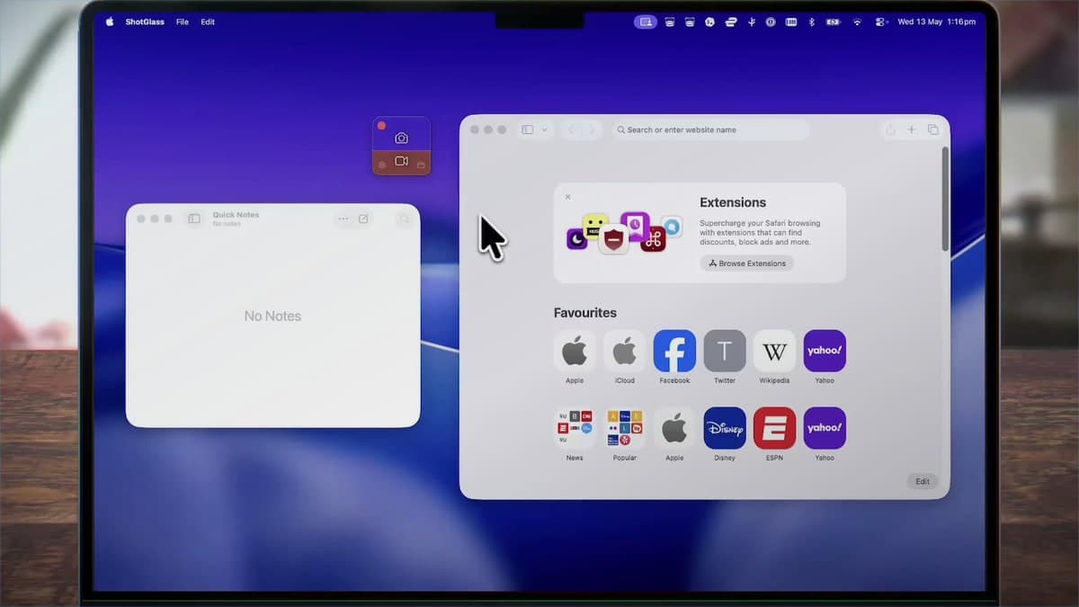Screen dimensions: 1079x607
Task: Open the Disney favourite
Action: point(725,428)
